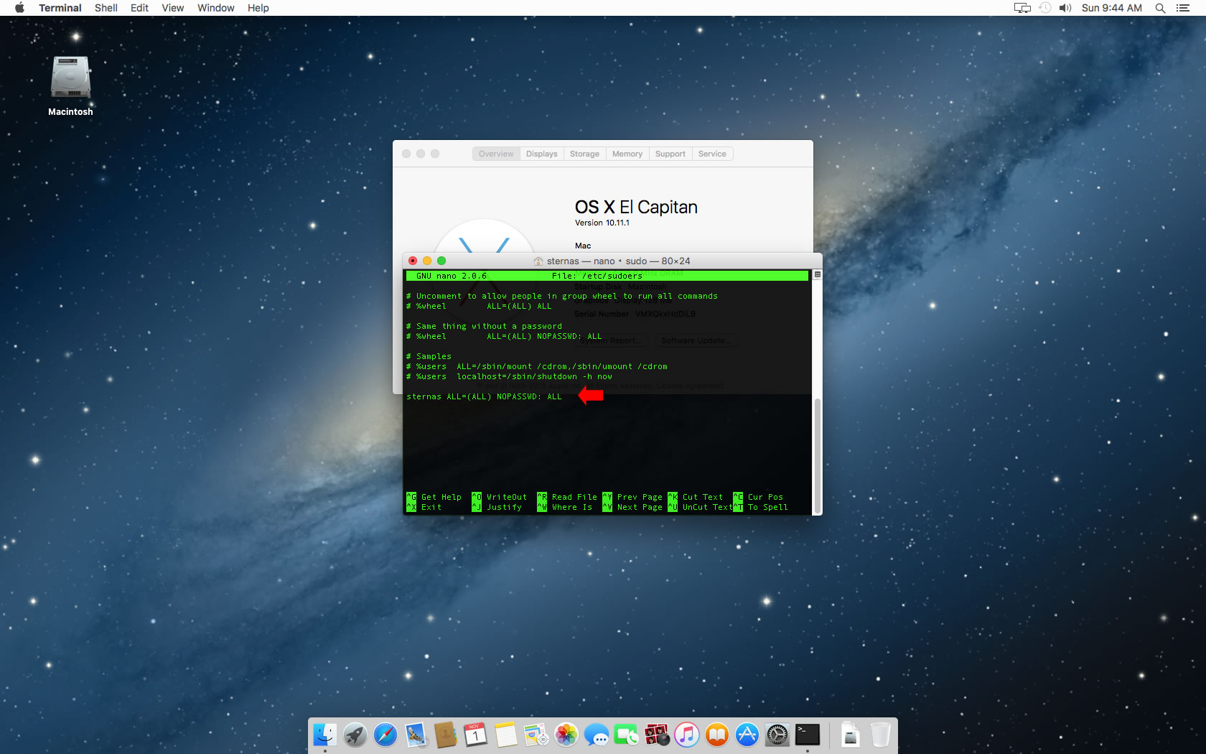1206x754 pixels.
Task: Click the 'Same thing without a password' comment
Action: (484, 326)
